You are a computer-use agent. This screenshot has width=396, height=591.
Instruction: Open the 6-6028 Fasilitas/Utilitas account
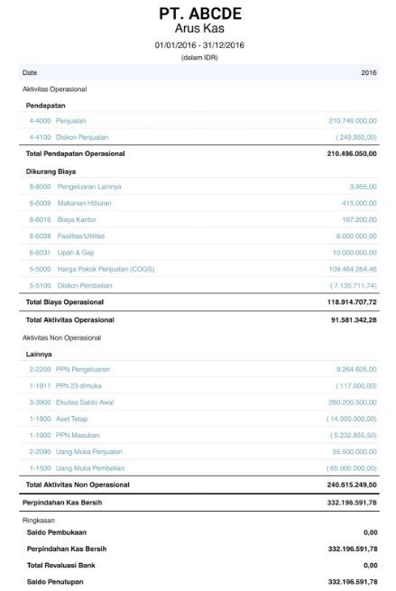click(67, 235)
